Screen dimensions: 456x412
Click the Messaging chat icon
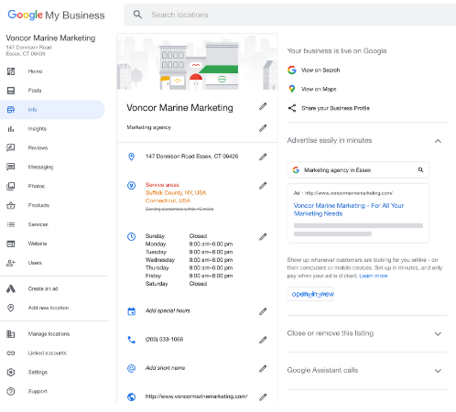point(11,167)
